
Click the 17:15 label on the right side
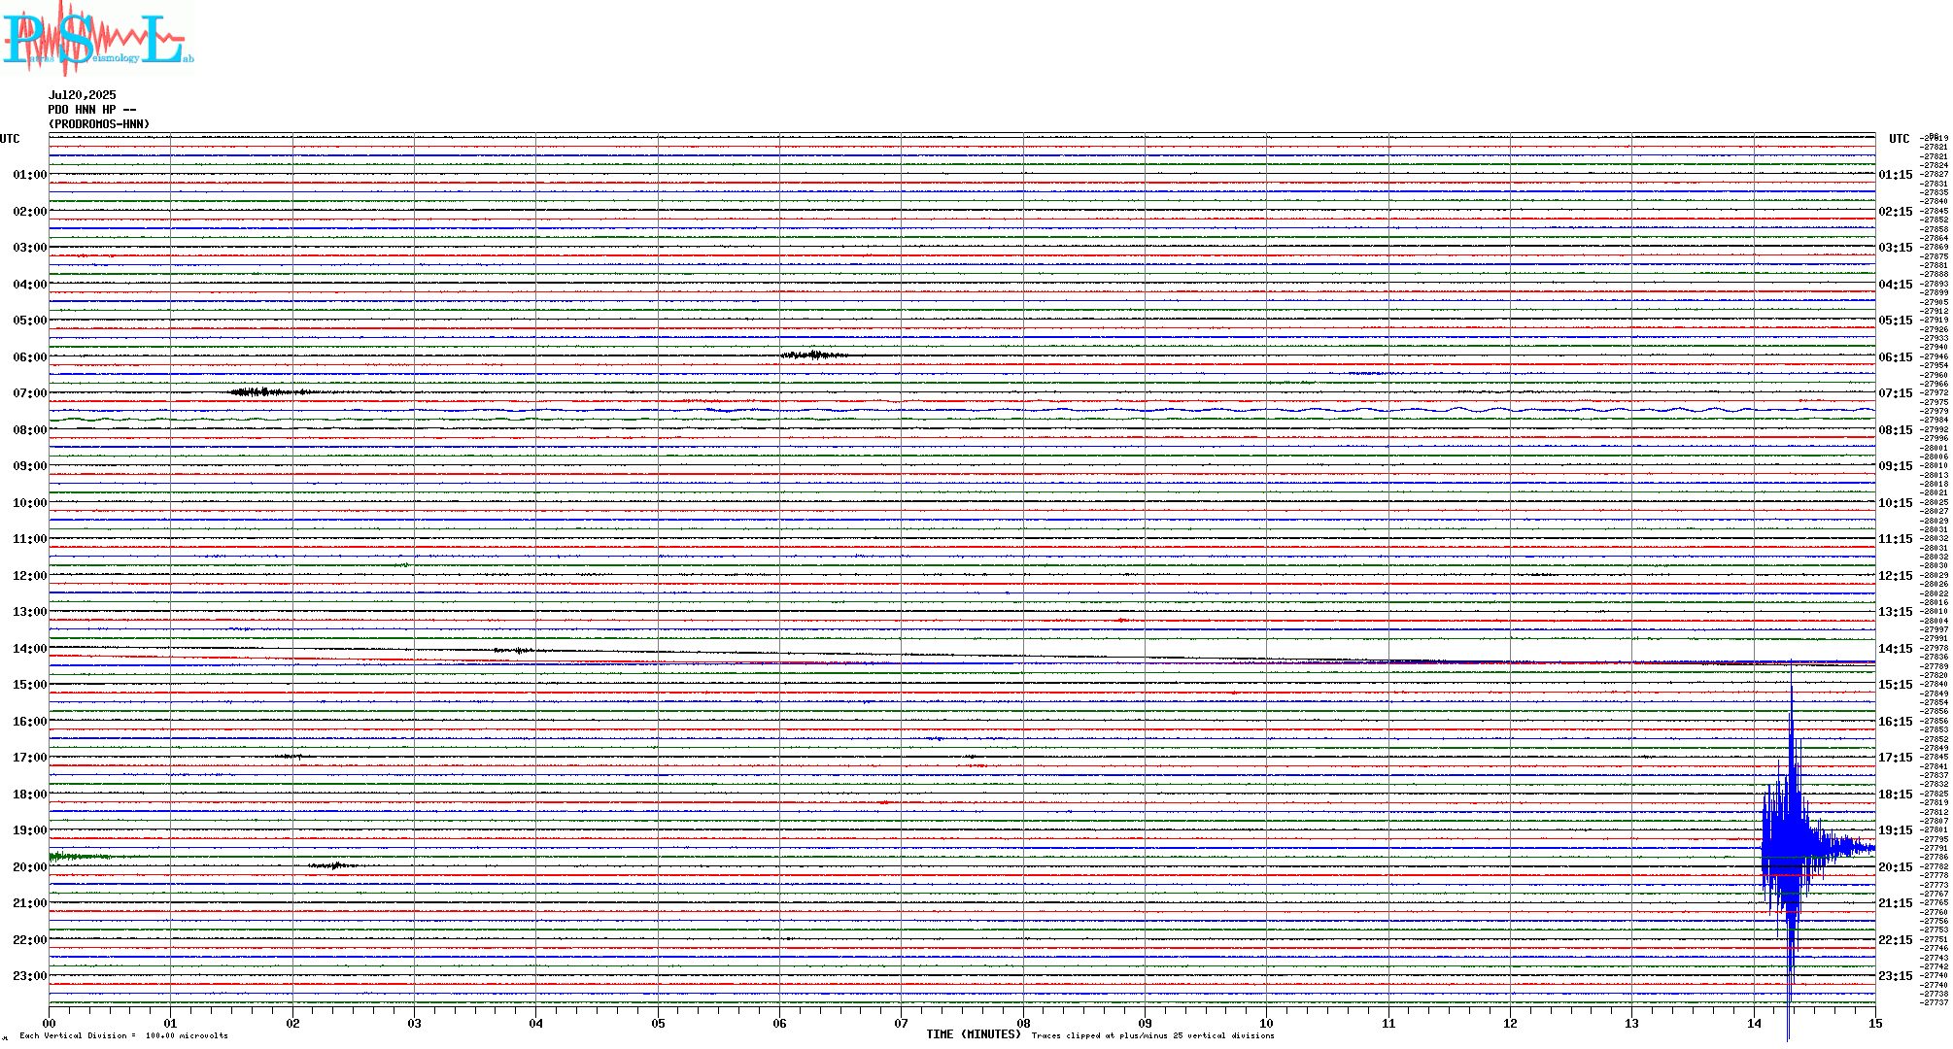(x=1896, y=758)
